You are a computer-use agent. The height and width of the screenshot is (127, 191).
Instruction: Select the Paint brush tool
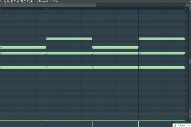(x=8, y=1)
